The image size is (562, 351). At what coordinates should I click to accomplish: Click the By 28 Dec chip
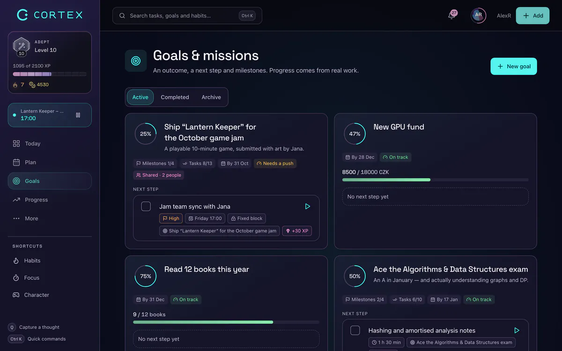360,157
